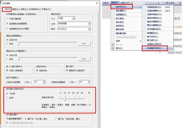Choose 自定 under 預設走勢圖頁面

7,44
